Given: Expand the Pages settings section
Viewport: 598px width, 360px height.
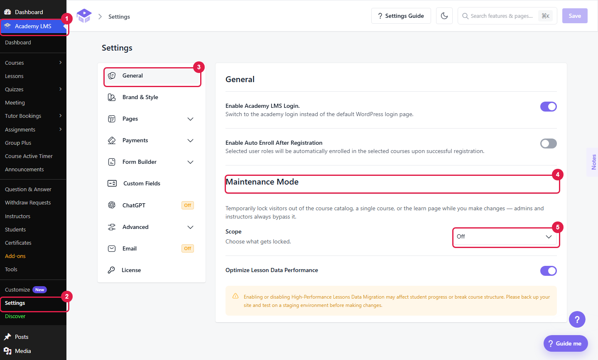Looking at the screenshot, I should pos(191,119).
